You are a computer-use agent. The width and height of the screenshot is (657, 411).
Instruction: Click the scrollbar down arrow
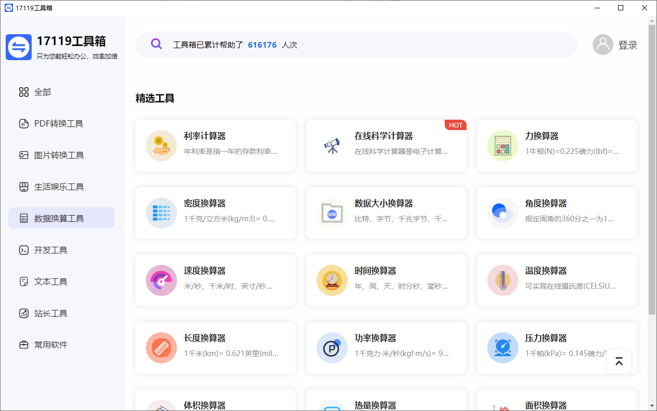(x=652, y=406)
